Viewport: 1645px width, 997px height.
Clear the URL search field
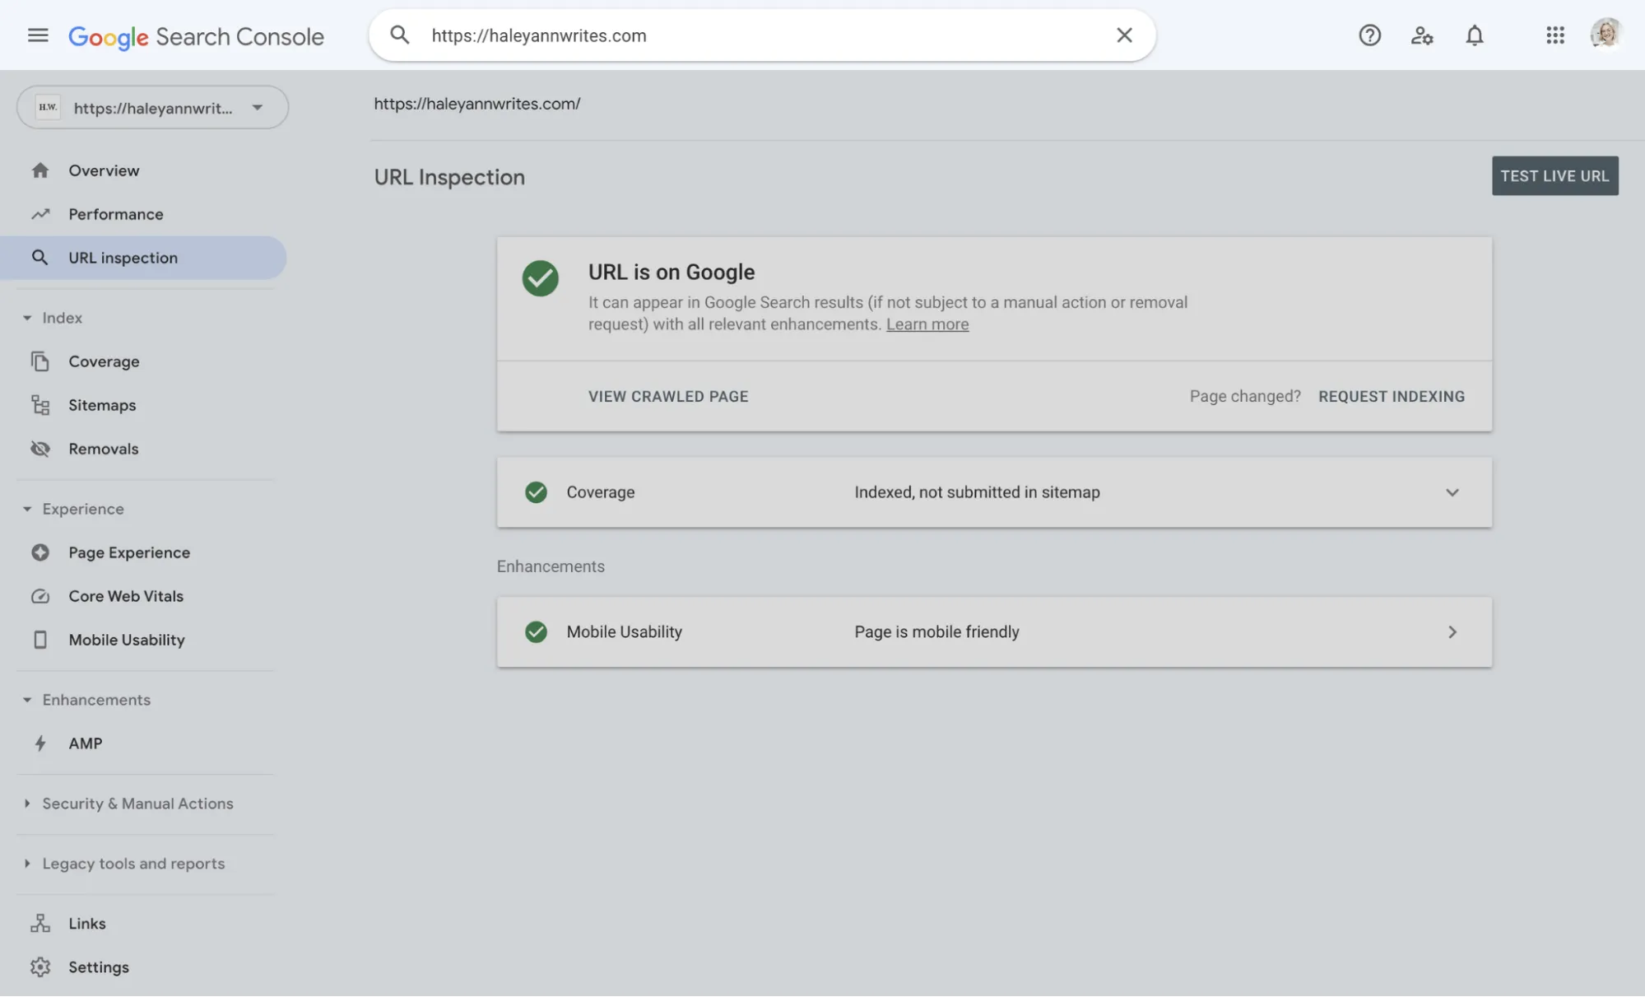(1124, 35)
